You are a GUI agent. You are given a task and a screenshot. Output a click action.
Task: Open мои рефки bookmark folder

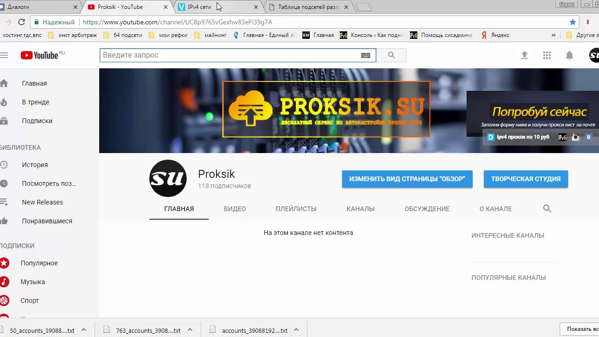(168, 35)
